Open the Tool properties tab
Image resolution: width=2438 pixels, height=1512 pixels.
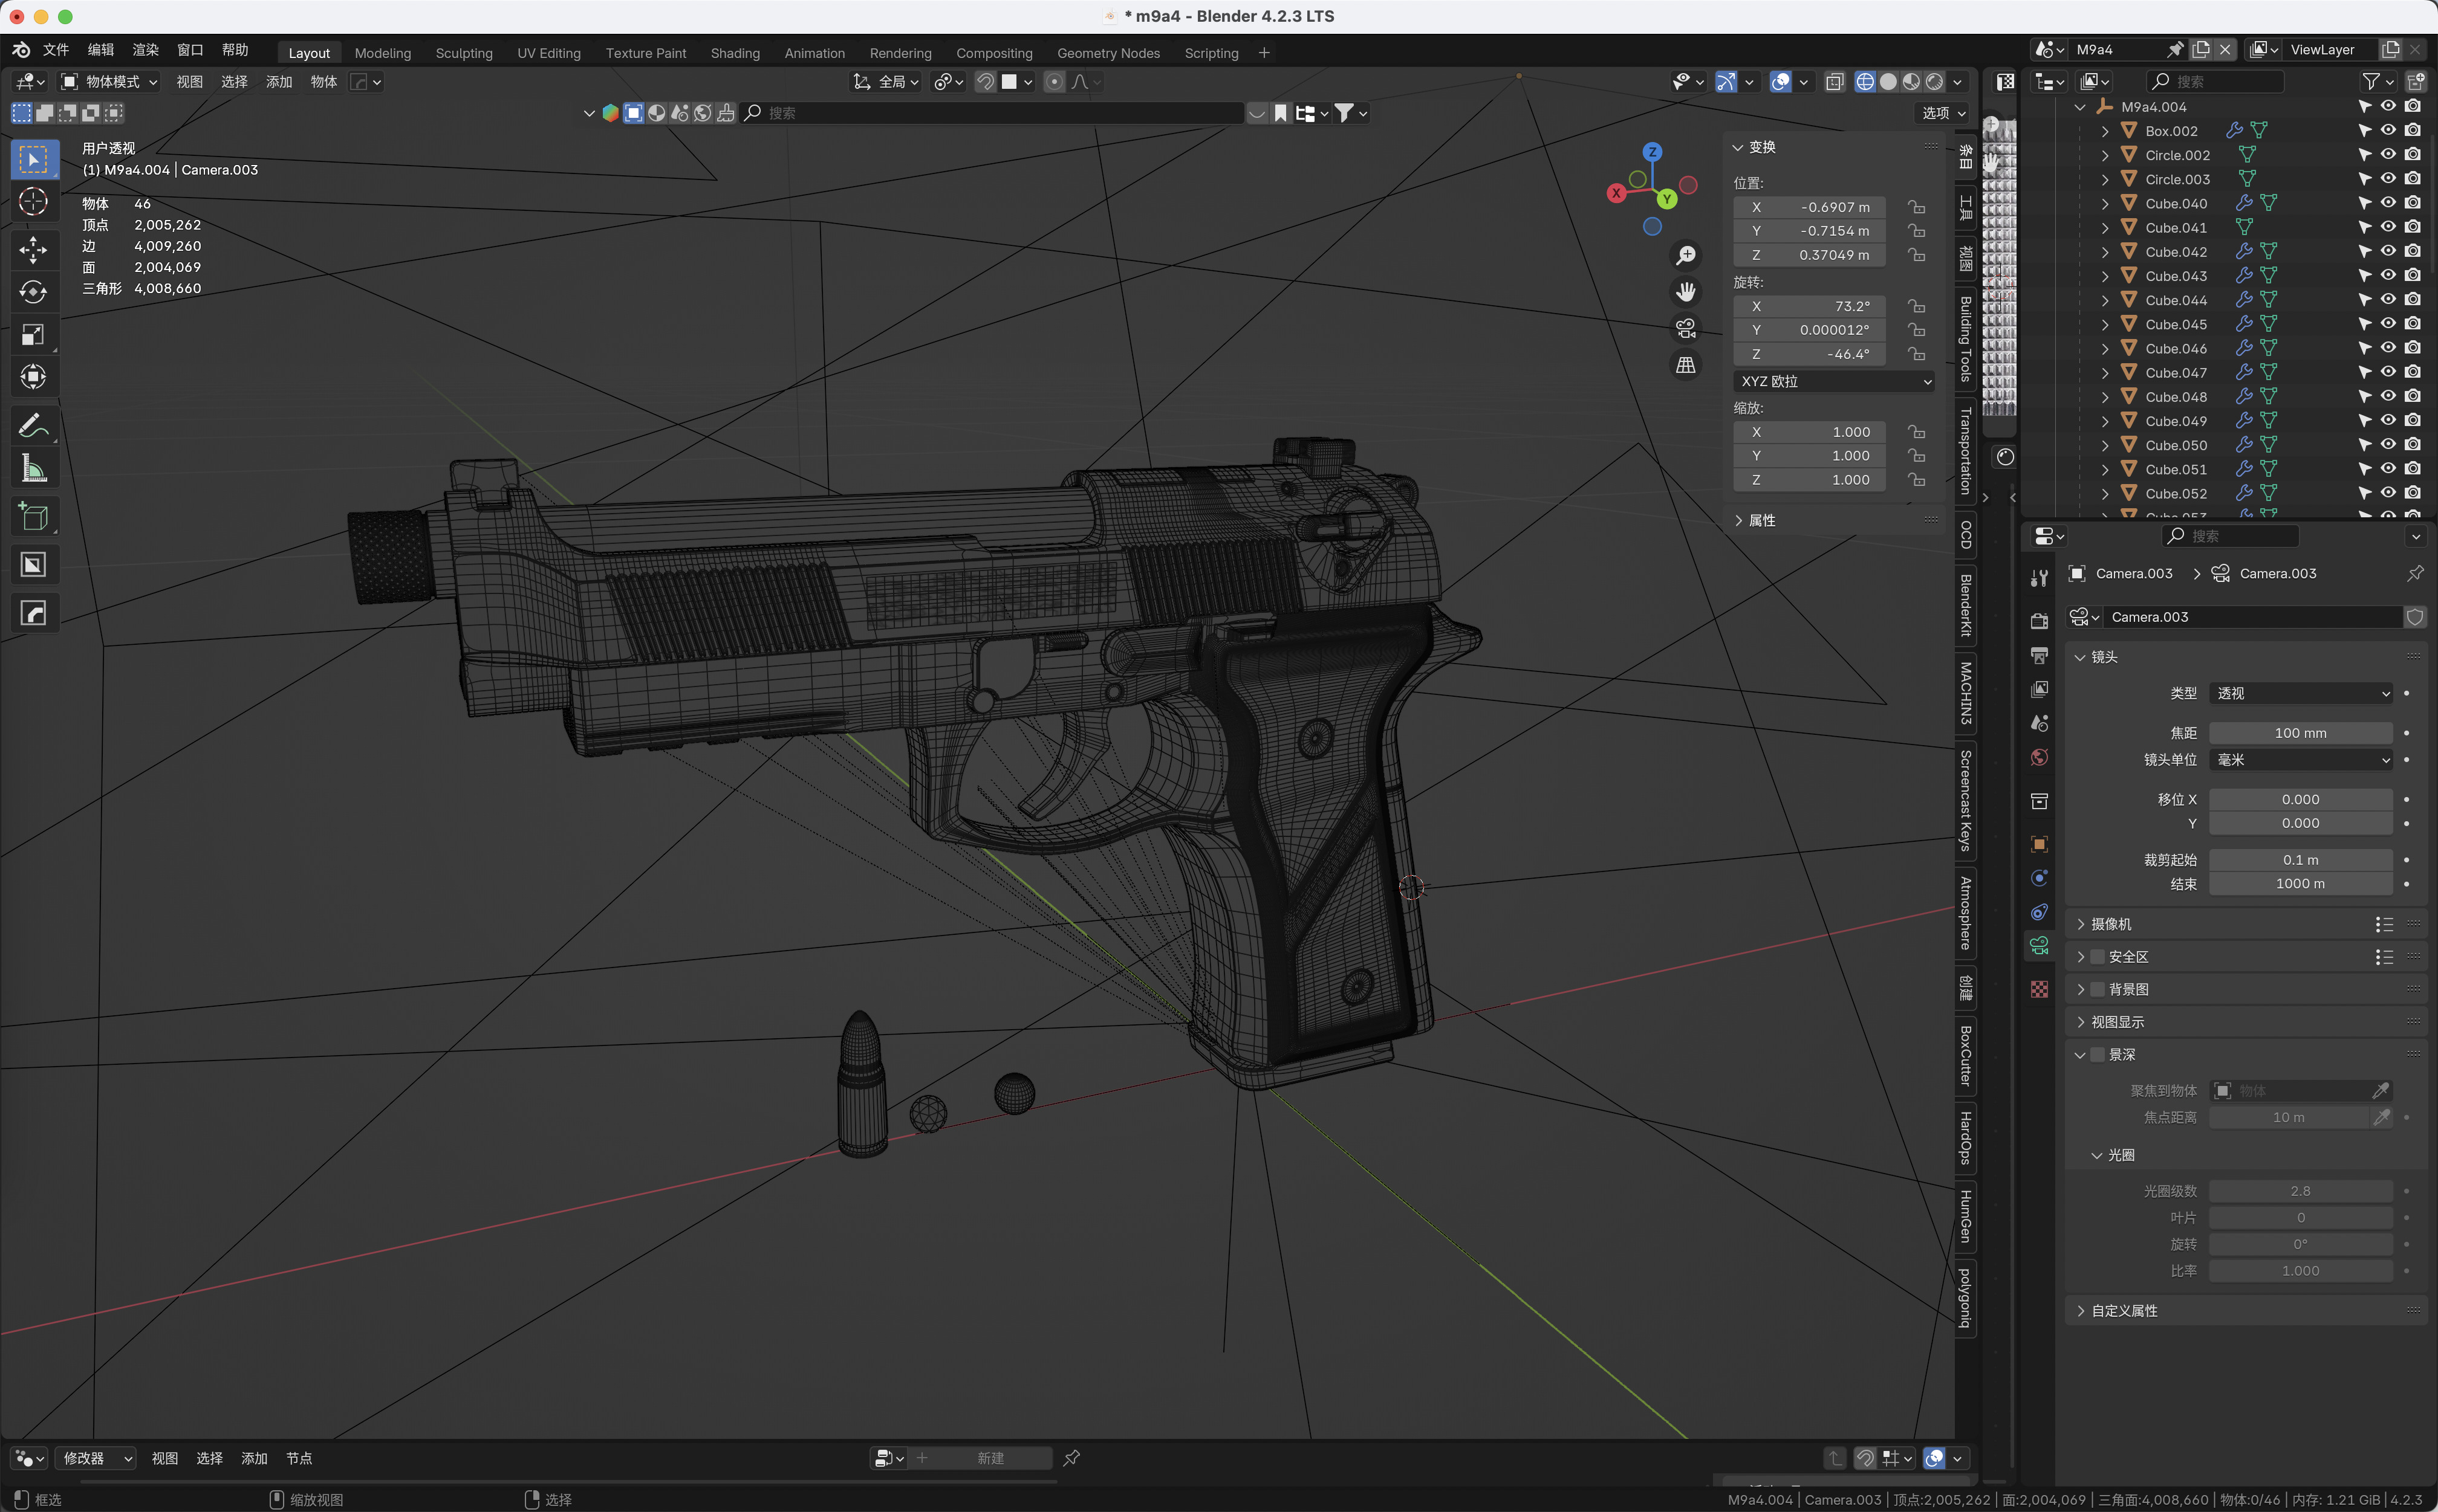coord(2039,577)
